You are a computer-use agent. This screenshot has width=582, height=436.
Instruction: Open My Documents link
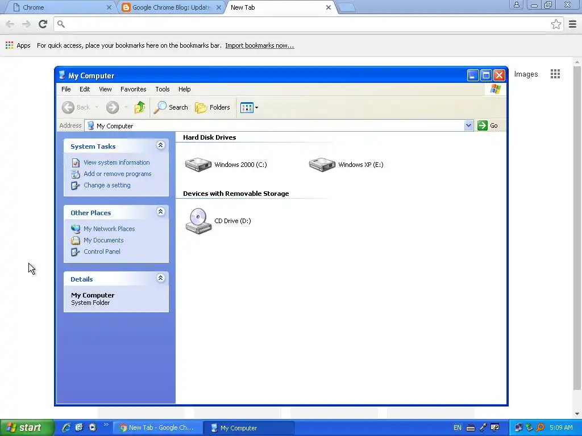point(103,240)
